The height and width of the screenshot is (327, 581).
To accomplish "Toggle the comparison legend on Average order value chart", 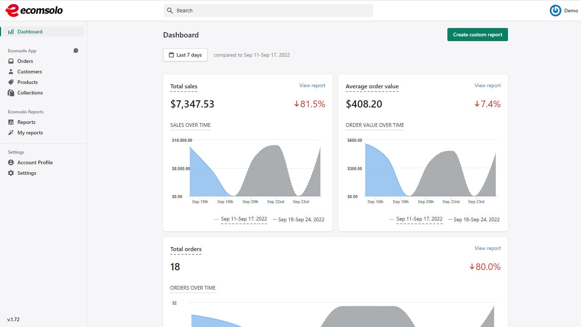I will click(x=419, y=219).
